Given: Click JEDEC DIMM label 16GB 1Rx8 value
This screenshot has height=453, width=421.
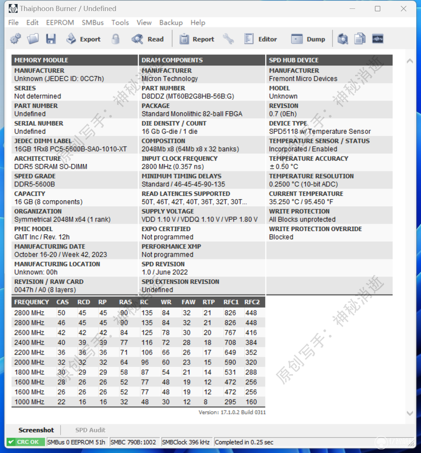Looking at the screenshot, I should click(x=71, y=149).
